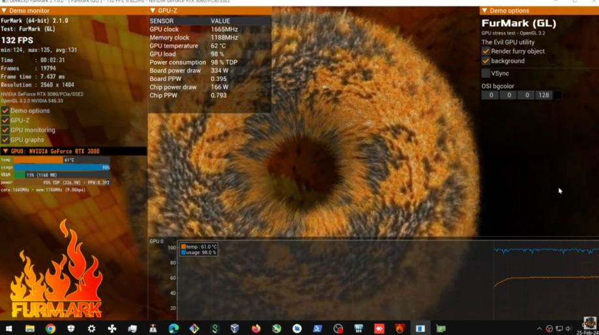Screen dimensions: 599x335
Task: Open PowerShell from the taskbar
Action: (x=317, y=328)
